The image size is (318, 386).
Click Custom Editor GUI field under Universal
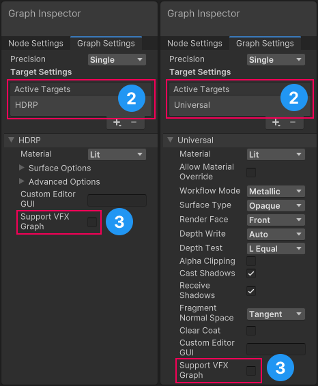(276, 349)
